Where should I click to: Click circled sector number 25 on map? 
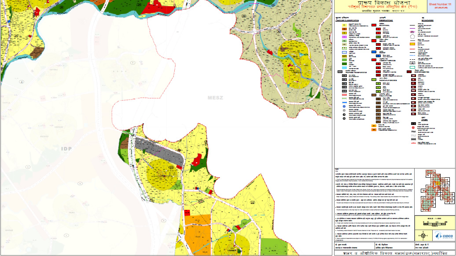16,36
